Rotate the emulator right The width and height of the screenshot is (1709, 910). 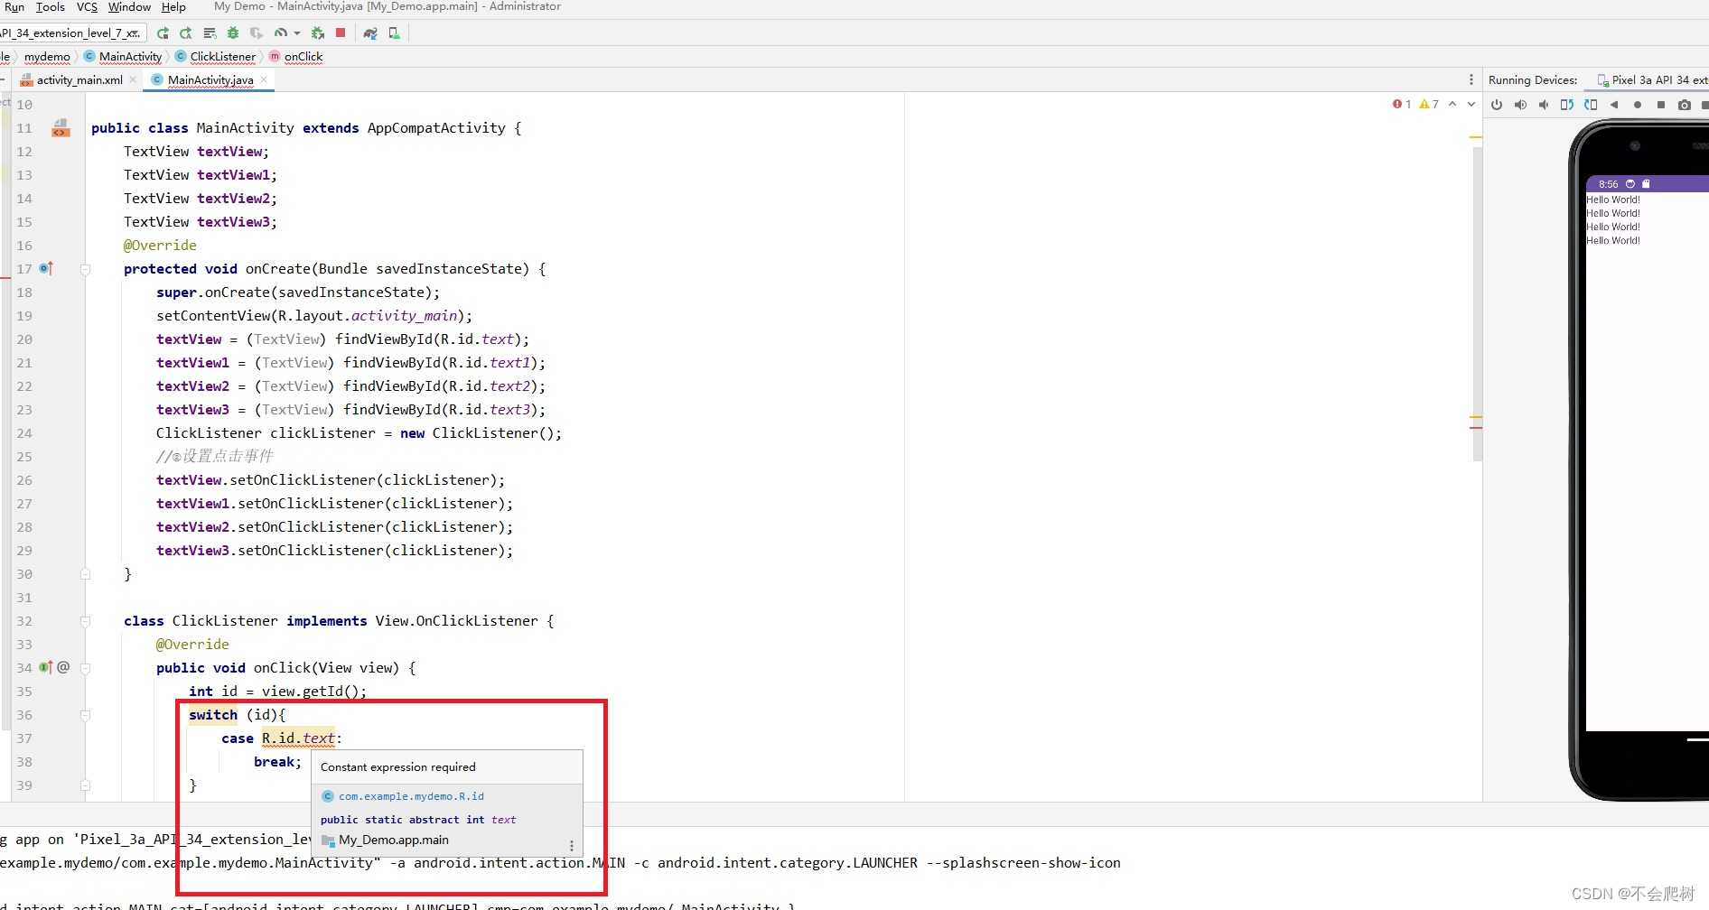[1591, 105]
